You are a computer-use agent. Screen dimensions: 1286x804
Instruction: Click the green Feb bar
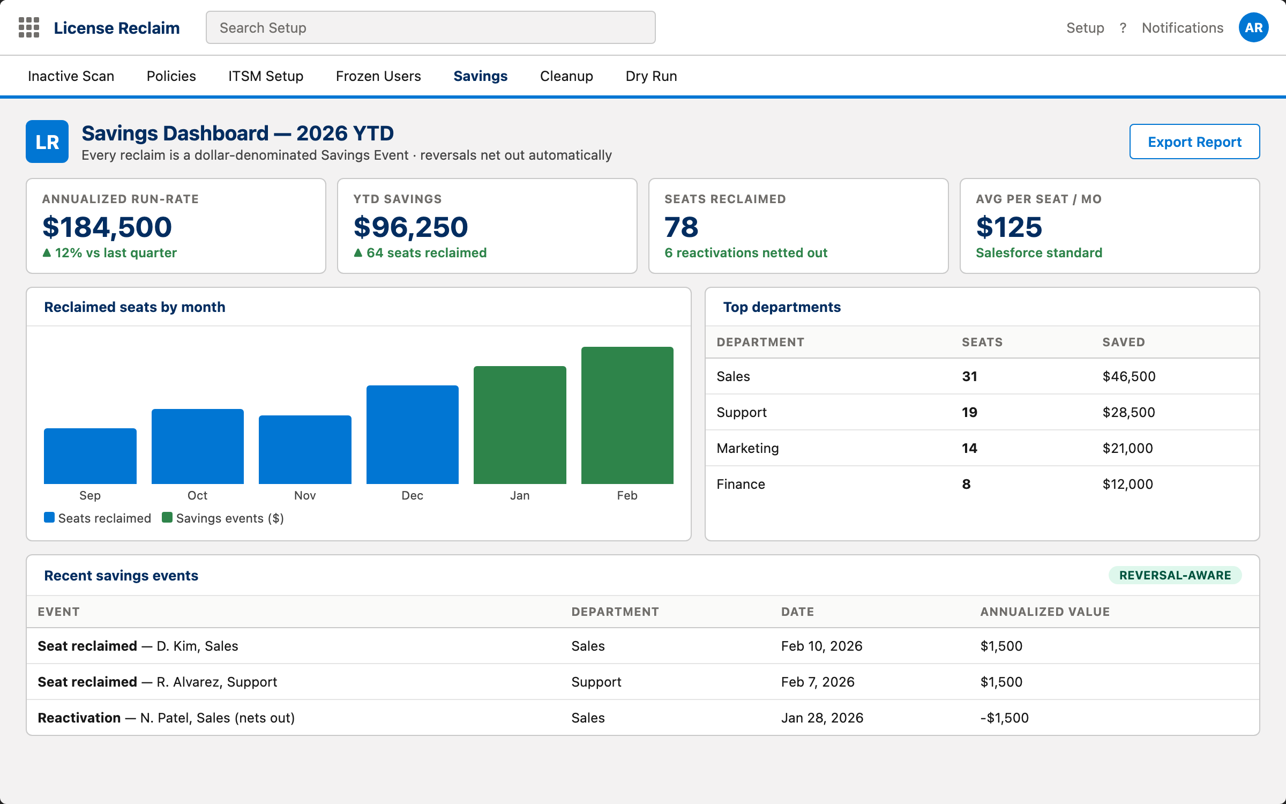(627, 415)
